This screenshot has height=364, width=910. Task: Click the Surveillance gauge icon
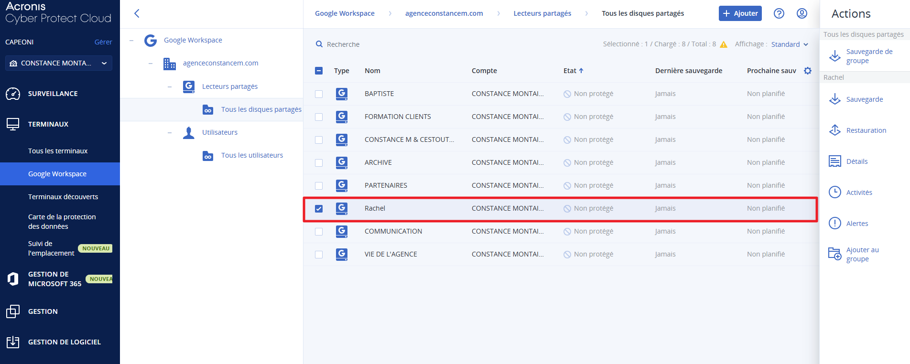click(13, 94)
